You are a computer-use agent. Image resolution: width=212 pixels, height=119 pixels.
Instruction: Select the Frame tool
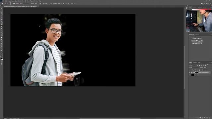pyautogui.click(x=2, y=20)
